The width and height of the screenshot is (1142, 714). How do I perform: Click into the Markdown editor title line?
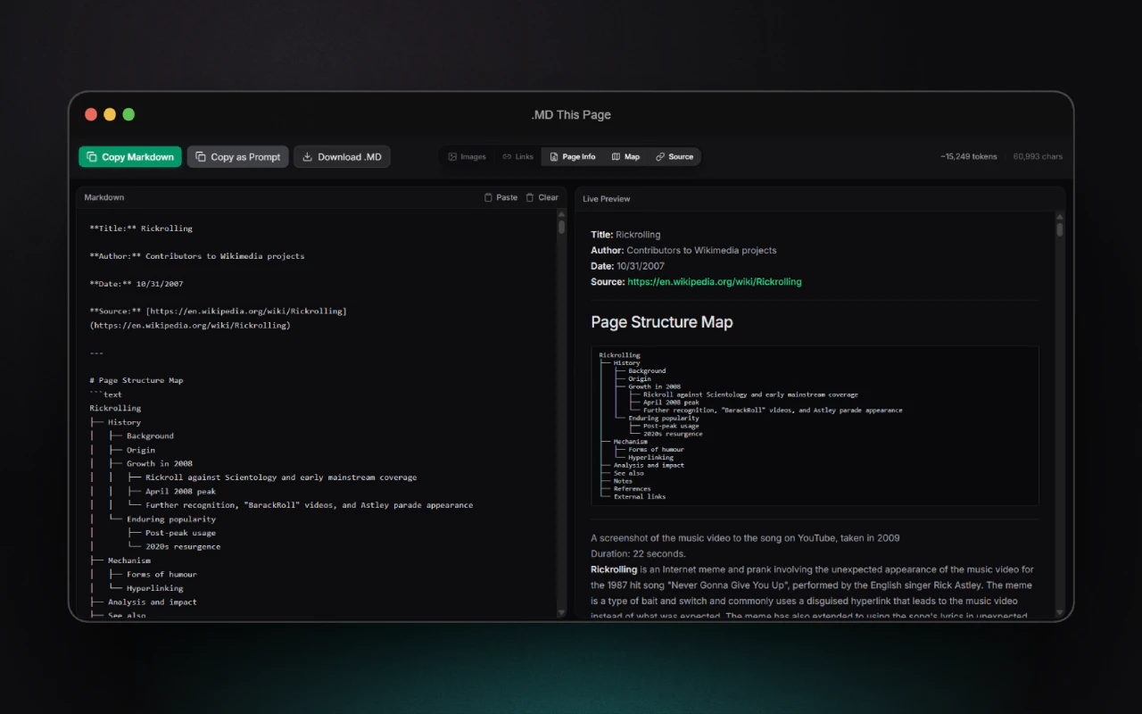(141, 228)
